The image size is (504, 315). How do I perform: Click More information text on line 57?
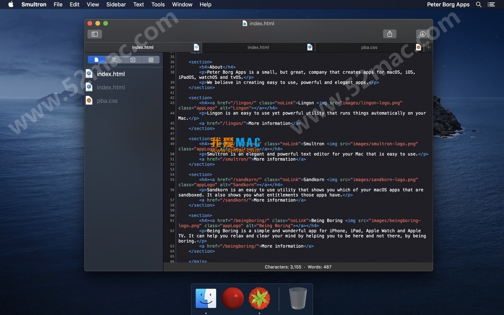pos(274,200)
